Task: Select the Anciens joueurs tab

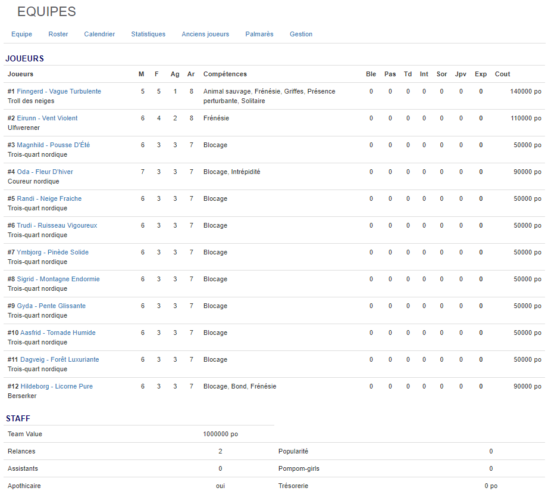Action: point(205,34)
